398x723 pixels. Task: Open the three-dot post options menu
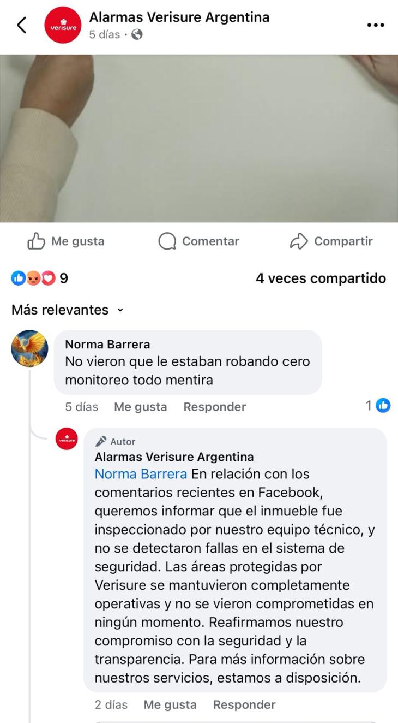coord(376,25)
